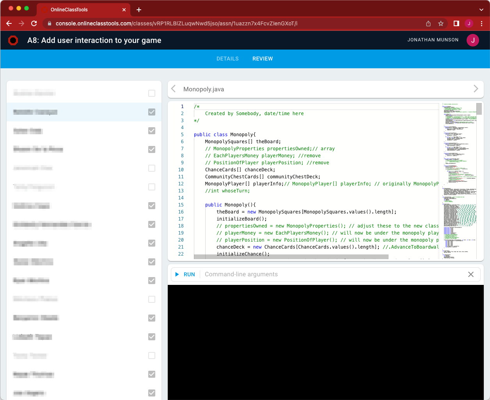
Task: Click comment 'Created by Somebody, date/time here'
Action: point(254,114)
